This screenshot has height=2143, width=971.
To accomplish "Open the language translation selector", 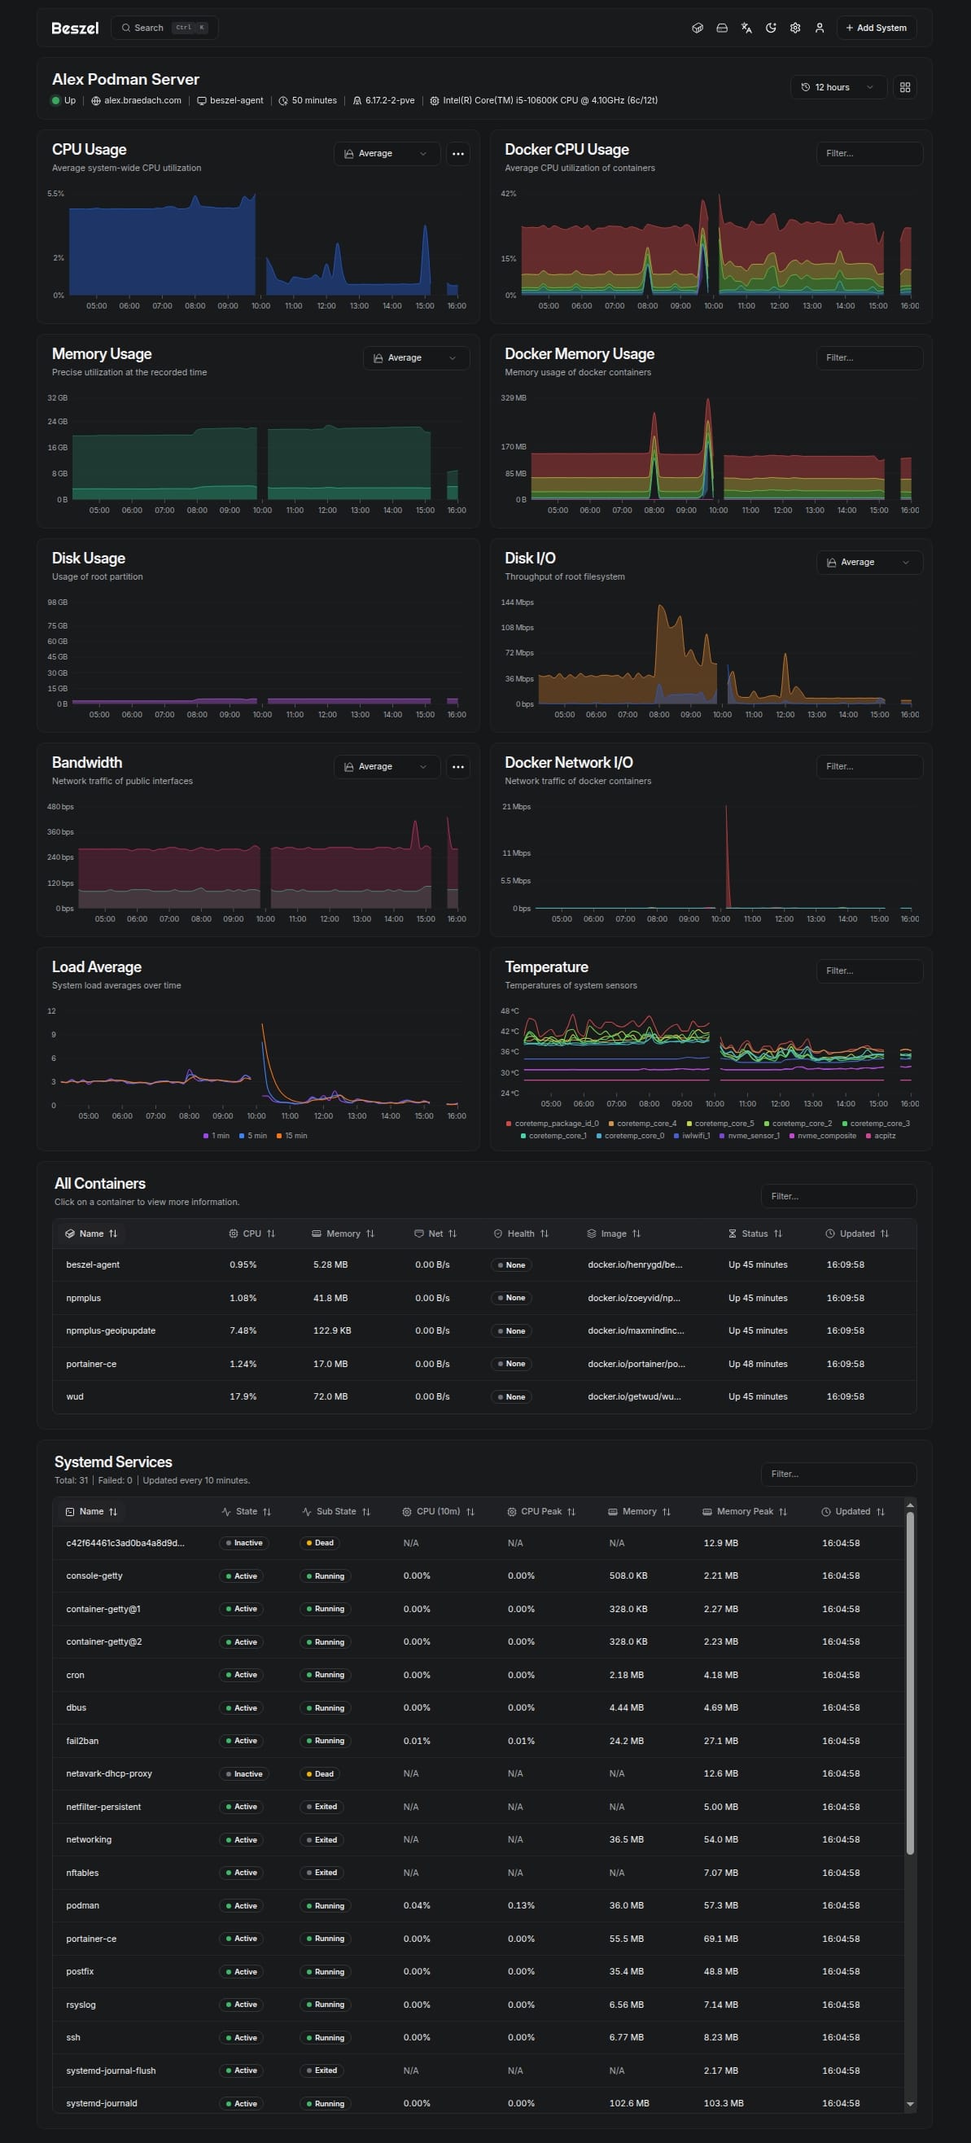I will pos(746,28).
